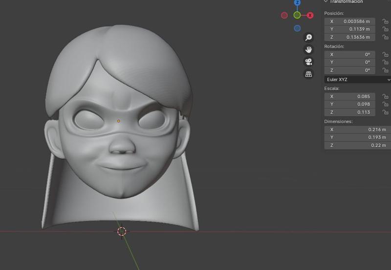
Task: Lock the Posición X value
Action: click(x=385, y=21)
